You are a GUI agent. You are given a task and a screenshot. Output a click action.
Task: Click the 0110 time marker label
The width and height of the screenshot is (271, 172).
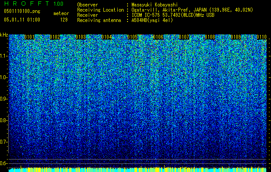pos(262,37)
